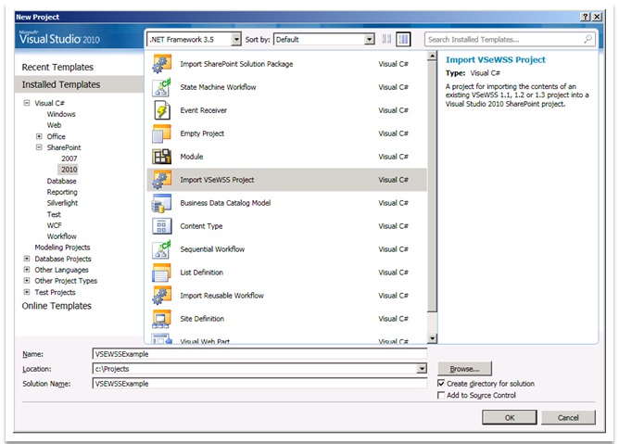This screenshot has width=619, height=444.
Task: Click the Location path text field
Action: (255, 369)
